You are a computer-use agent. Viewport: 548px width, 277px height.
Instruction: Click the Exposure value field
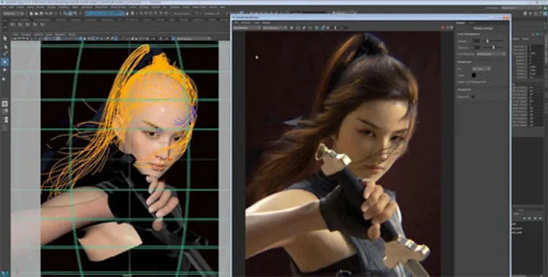coord(476,47)
